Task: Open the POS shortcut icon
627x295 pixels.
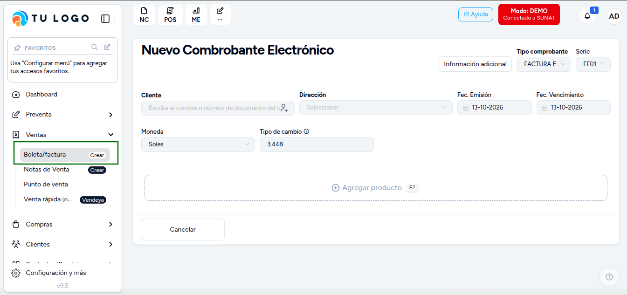Action: tap(170, 15)
